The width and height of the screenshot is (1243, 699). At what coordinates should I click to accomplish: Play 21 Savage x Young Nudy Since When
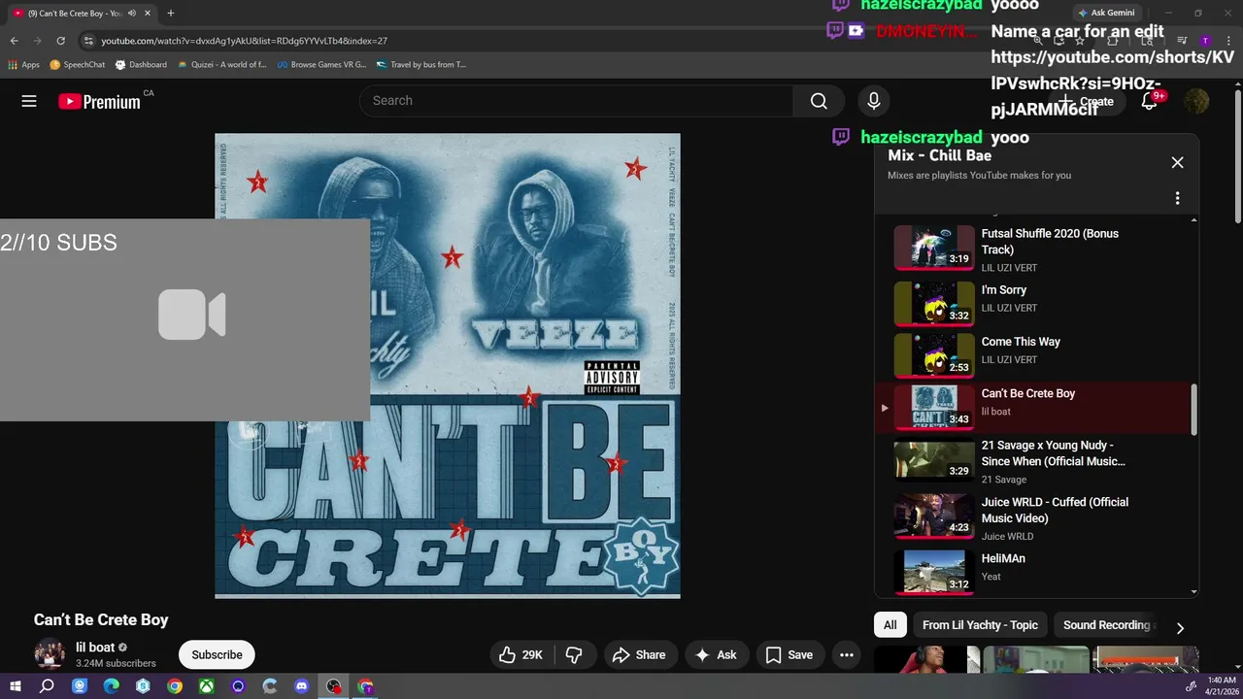coord(1035,461)
